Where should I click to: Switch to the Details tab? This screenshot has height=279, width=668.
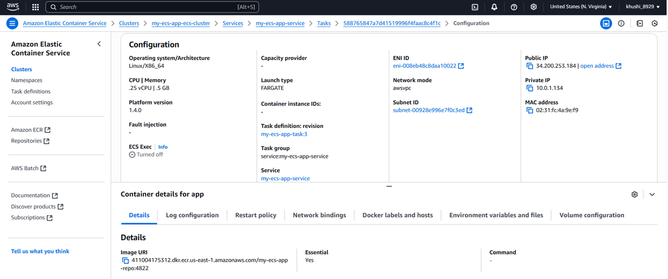tap(139, 215)
